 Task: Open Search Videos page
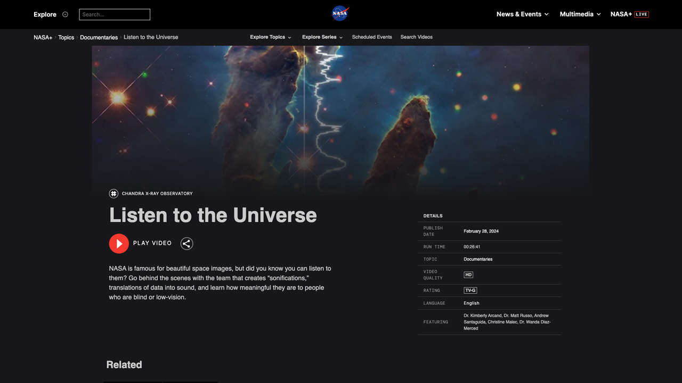[417, 37]
